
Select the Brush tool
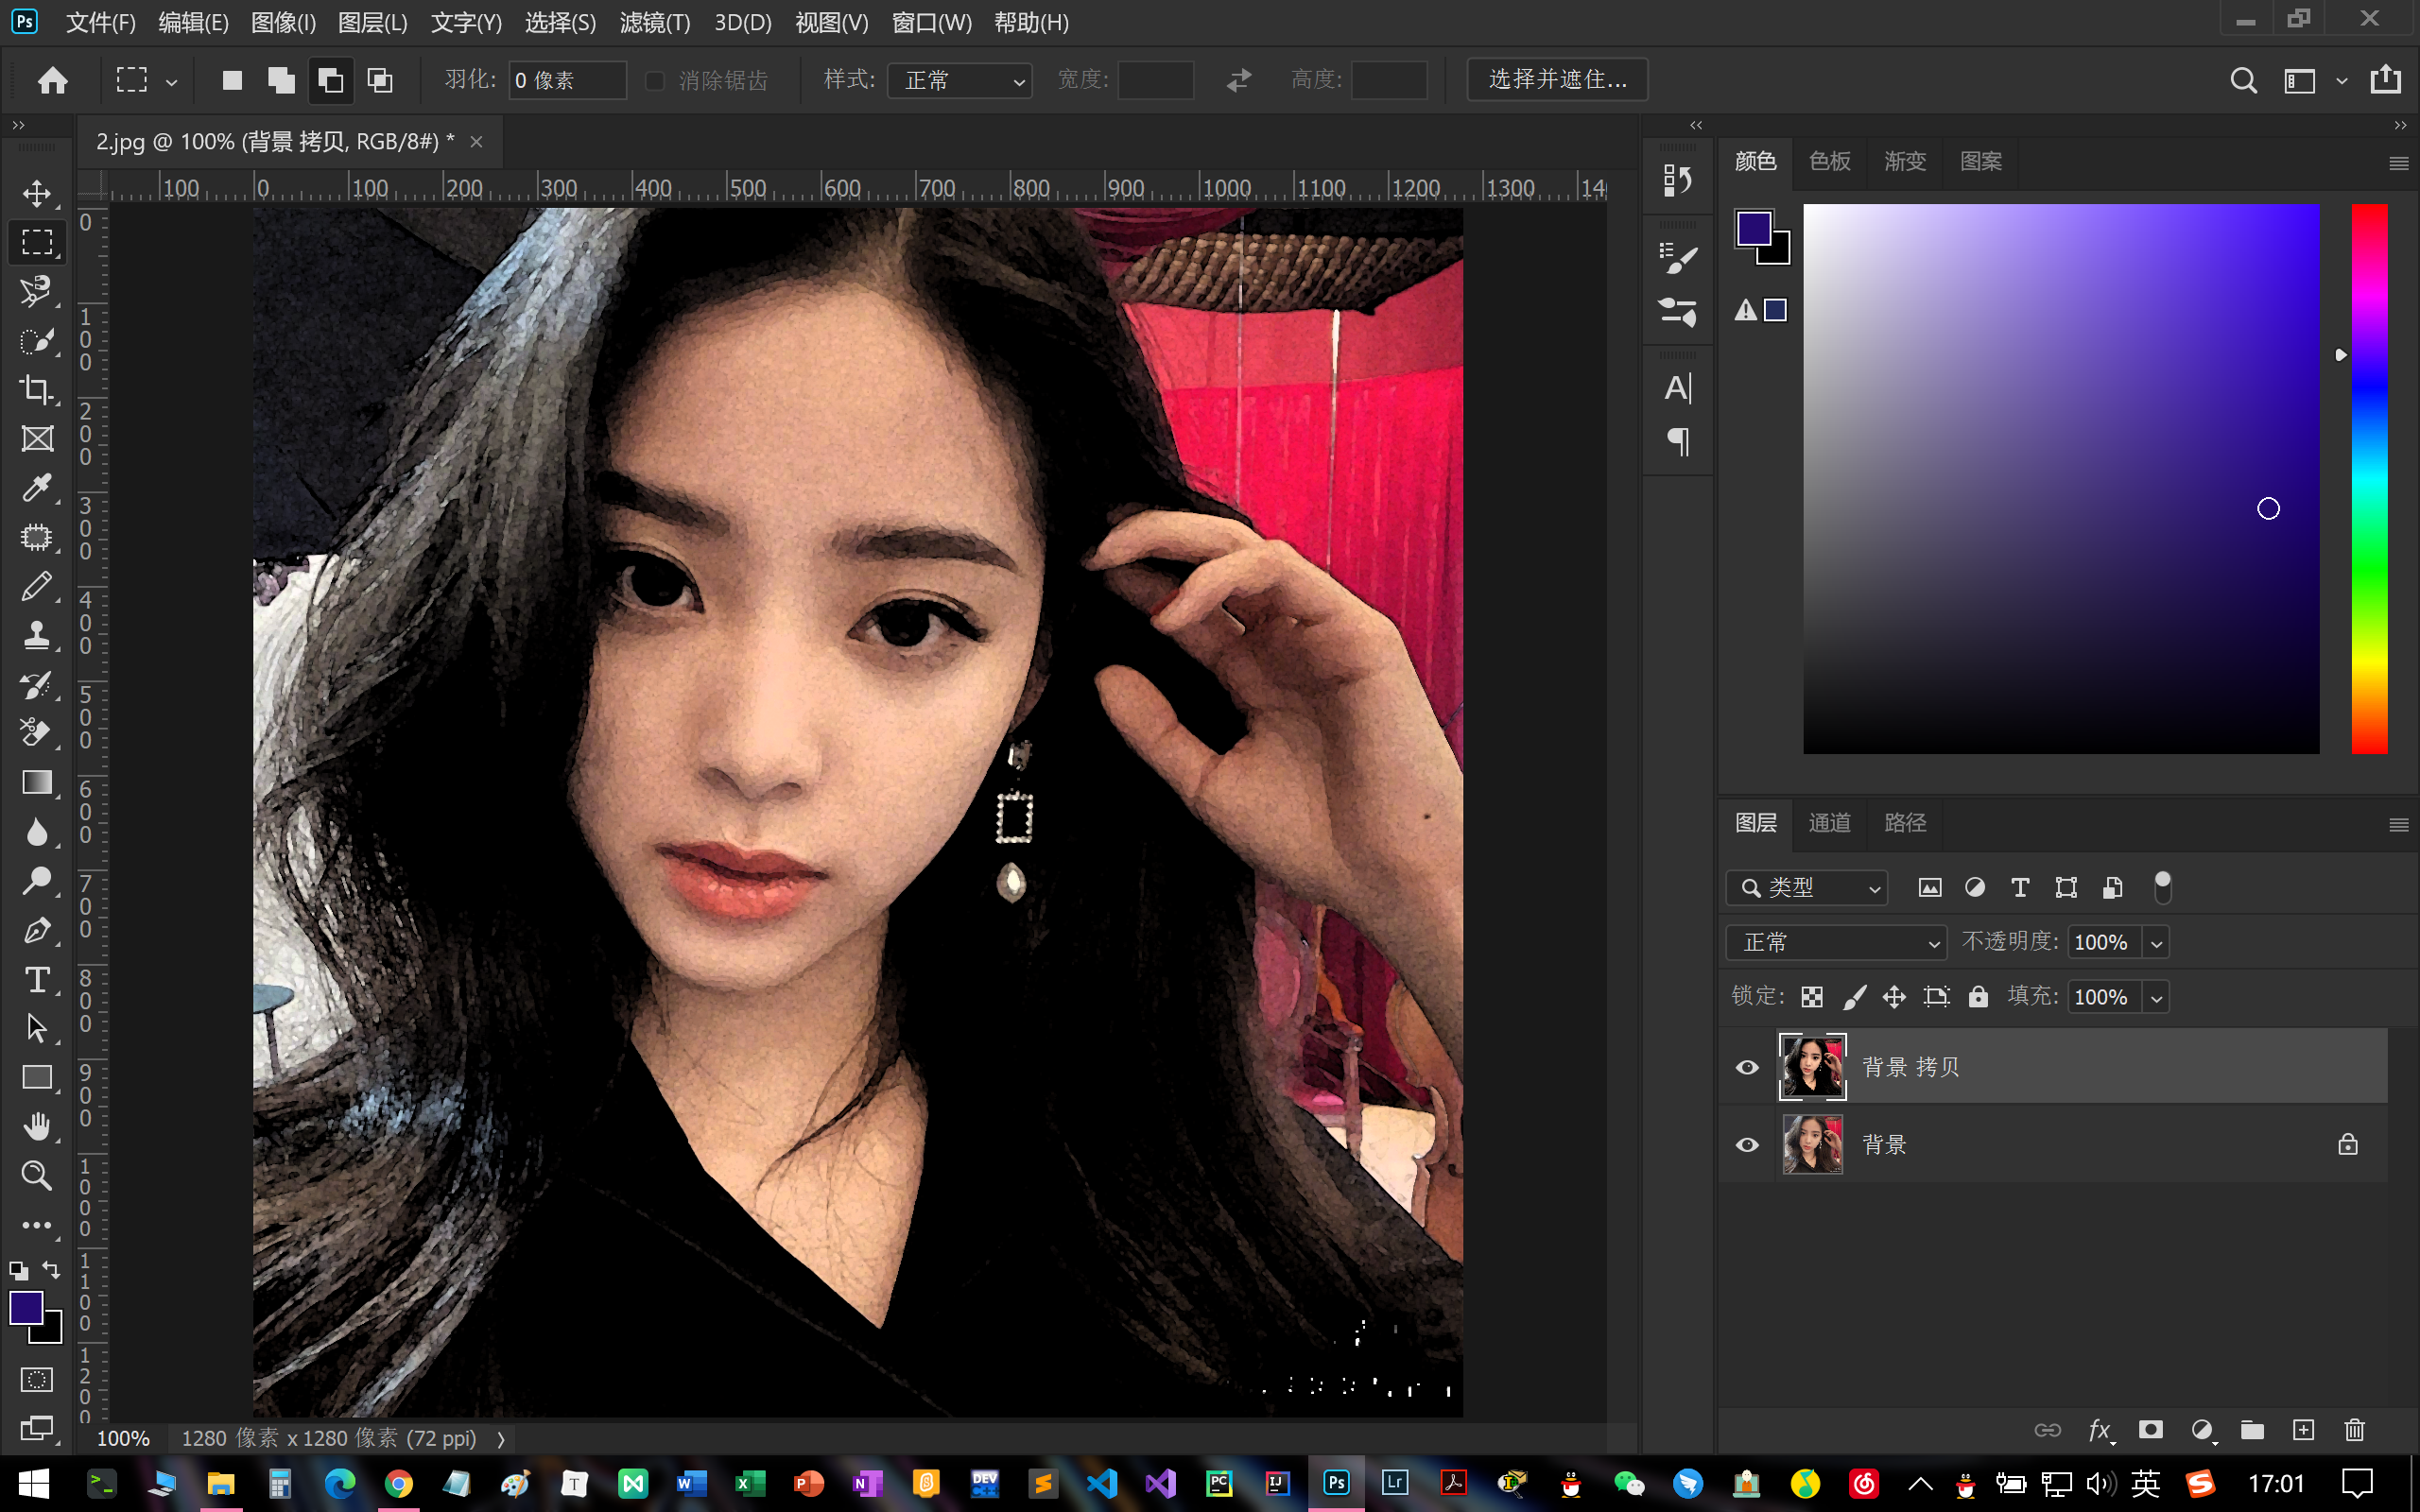click(37, 586)
